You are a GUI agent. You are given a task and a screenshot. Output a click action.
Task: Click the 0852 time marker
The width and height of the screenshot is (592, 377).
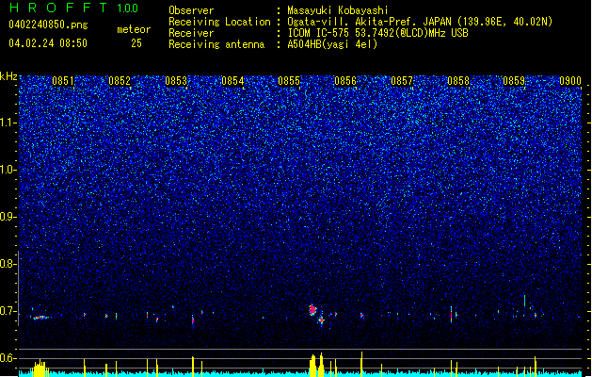point(120,81)
